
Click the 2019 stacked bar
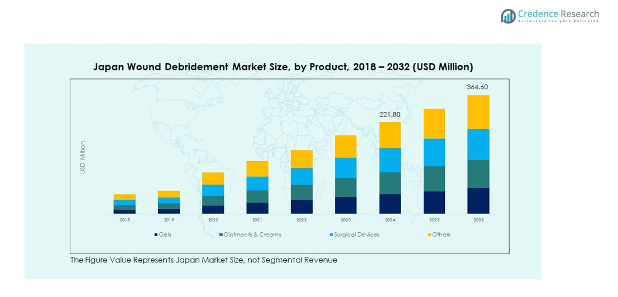pyautogui.click(x=169, y=202)
